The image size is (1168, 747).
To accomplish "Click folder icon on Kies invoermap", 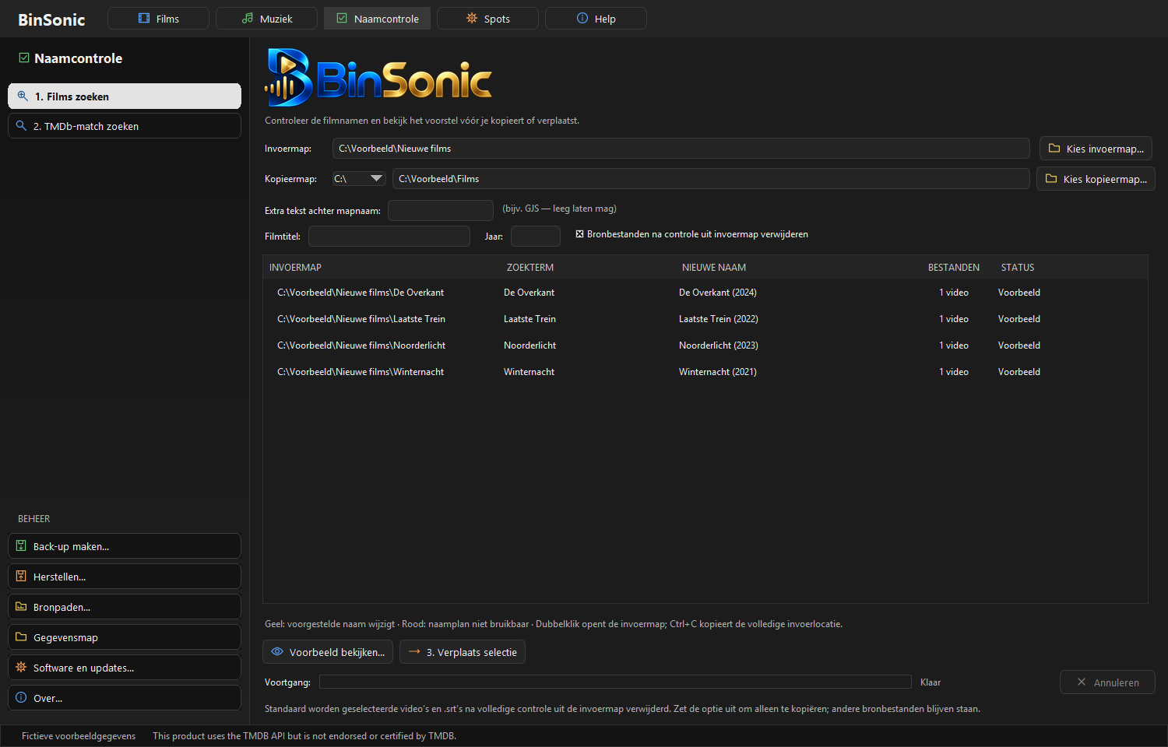I will [1054, 148].
